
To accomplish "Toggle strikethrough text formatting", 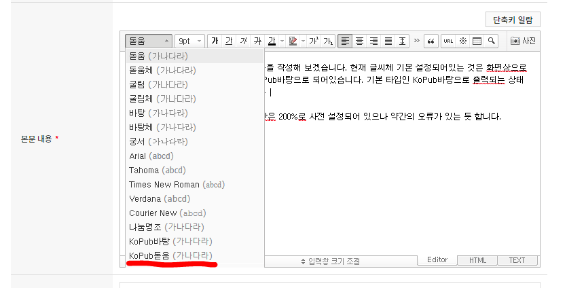I will (257, 41).
